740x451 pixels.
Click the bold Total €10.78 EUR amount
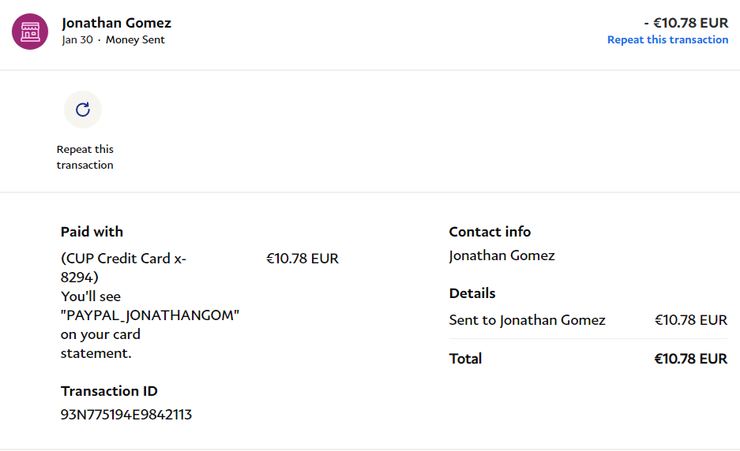tap(690, 359)
